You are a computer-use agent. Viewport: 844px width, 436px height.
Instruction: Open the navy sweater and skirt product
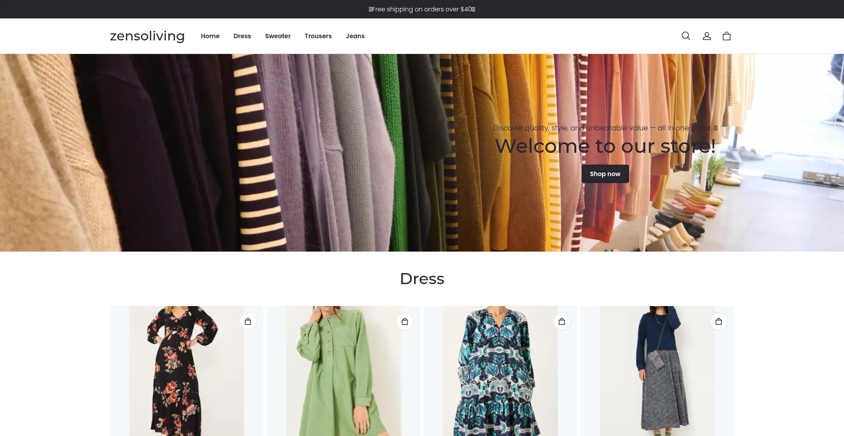click(657, 378)
